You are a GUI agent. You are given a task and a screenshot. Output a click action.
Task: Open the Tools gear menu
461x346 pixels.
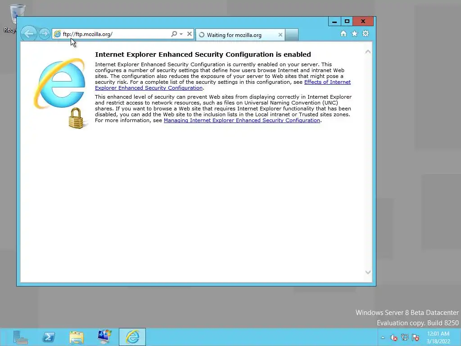click(366, 33)
